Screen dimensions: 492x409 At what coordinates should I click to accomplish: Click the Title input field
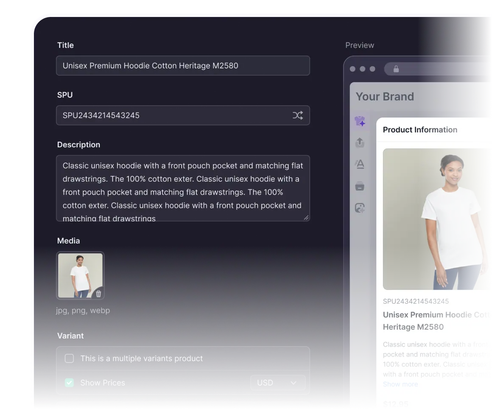click(x=183, y=66)
